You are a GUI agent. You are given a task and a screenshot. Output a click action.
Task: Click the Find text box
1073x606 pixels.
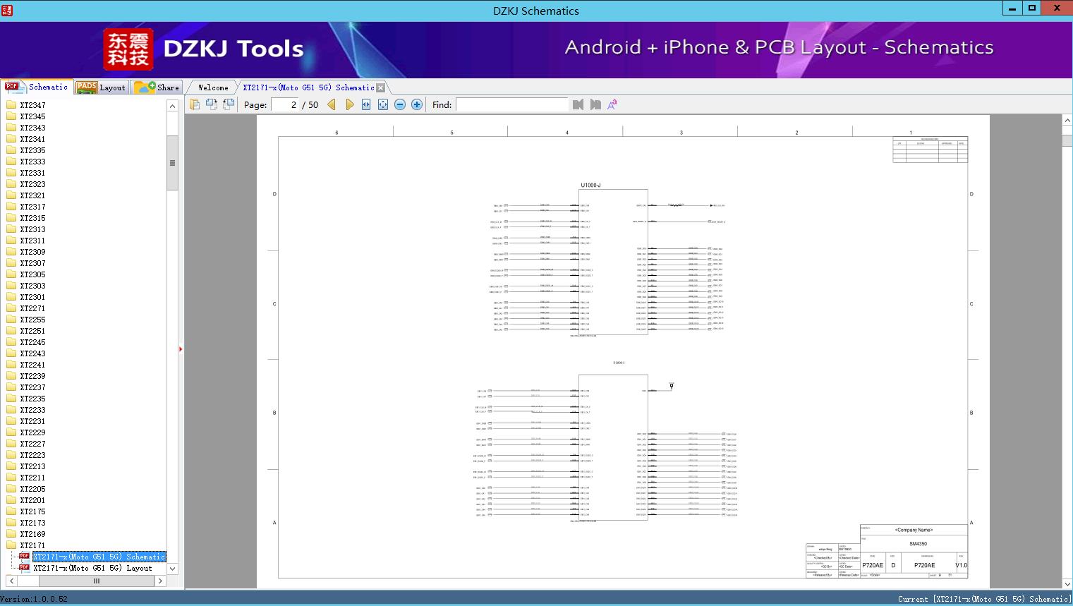[512, 104]
